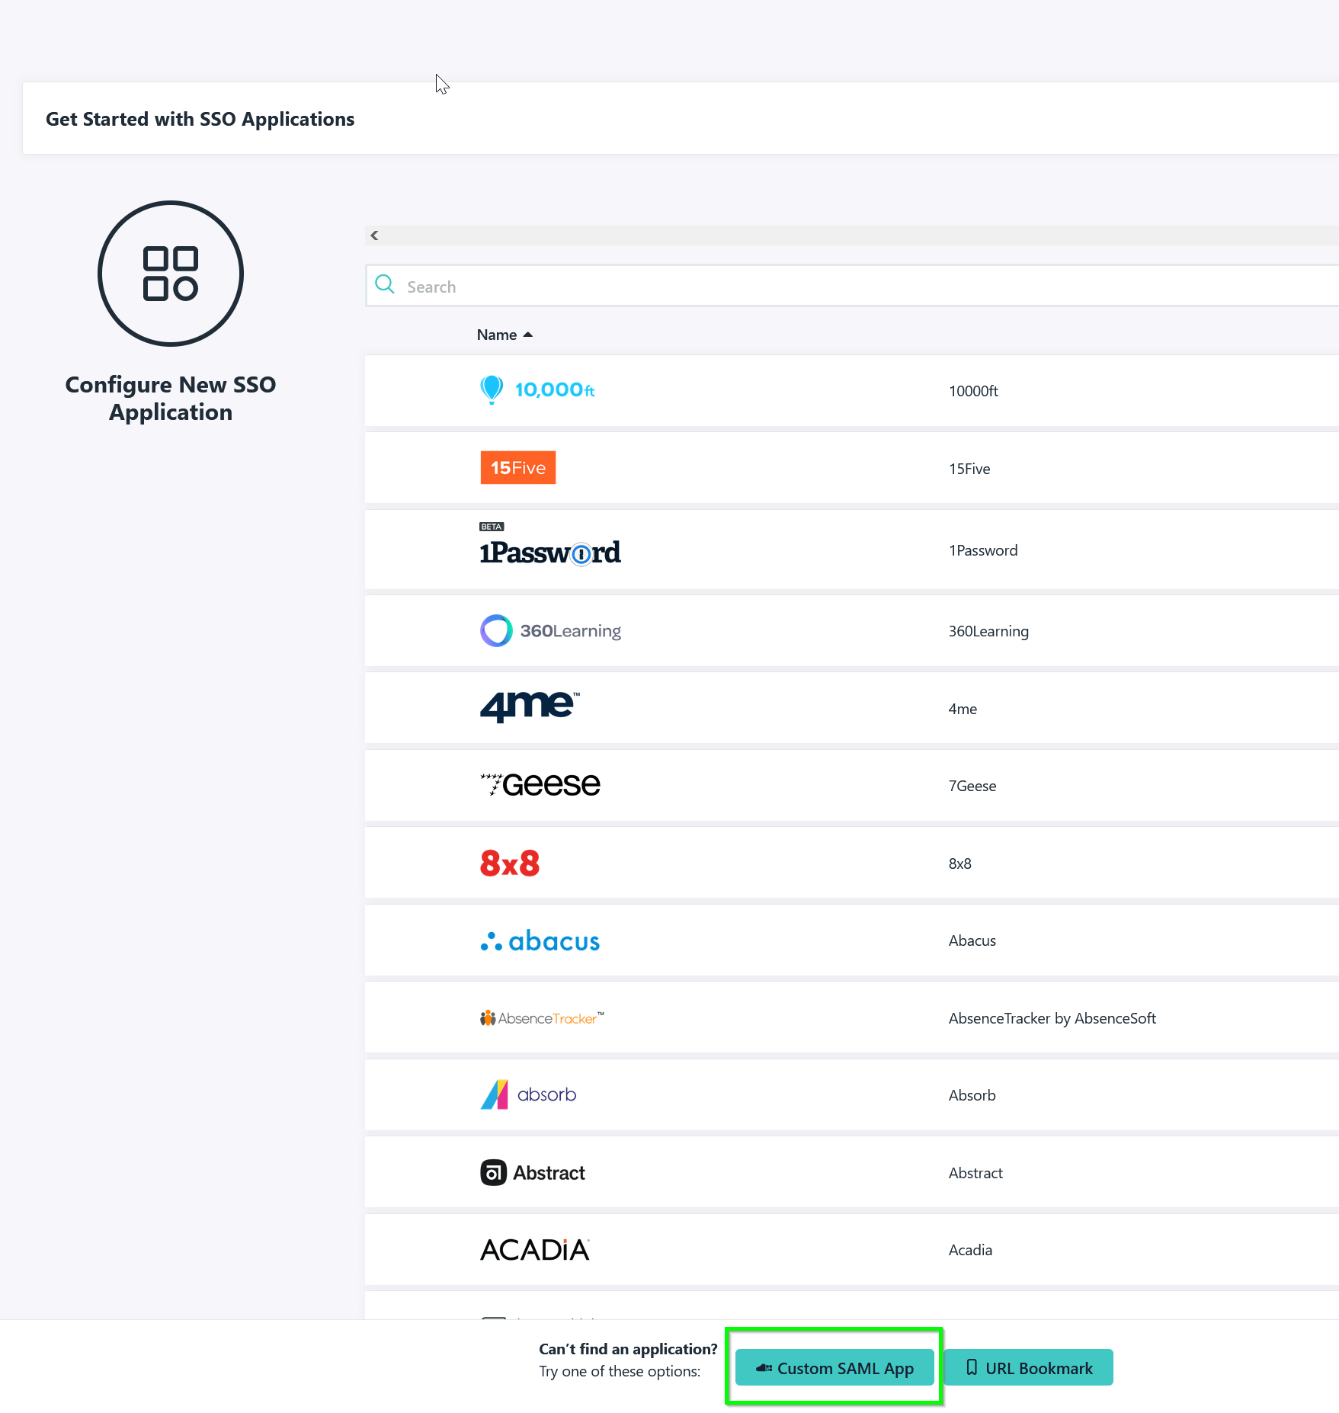
Task: Click the 'Abacus' application name text
Action: click(972, 940)
